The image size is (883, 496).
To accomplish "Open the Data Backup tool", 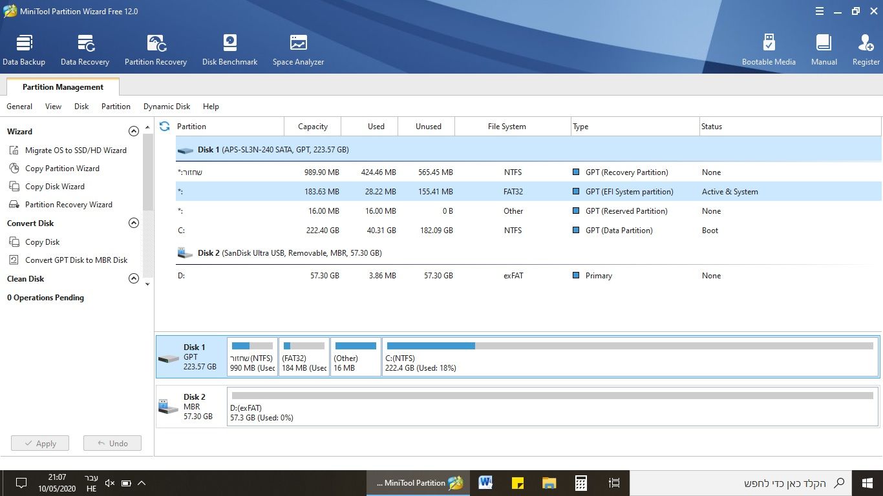I will tap(24, 50).
